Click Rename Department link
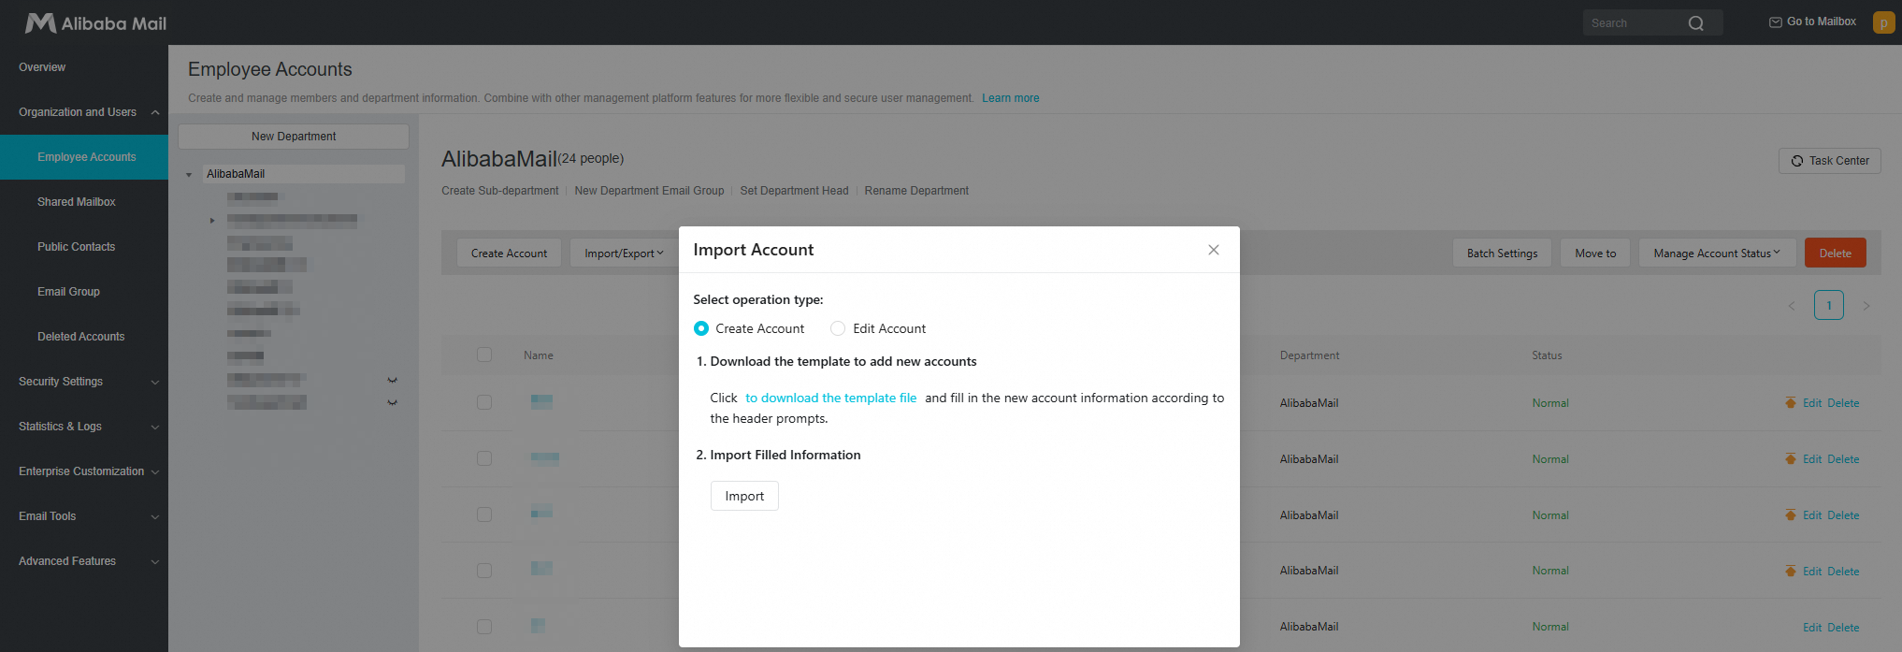The height and width of the screenshot is (652, 1902). (x=916, y=191)
